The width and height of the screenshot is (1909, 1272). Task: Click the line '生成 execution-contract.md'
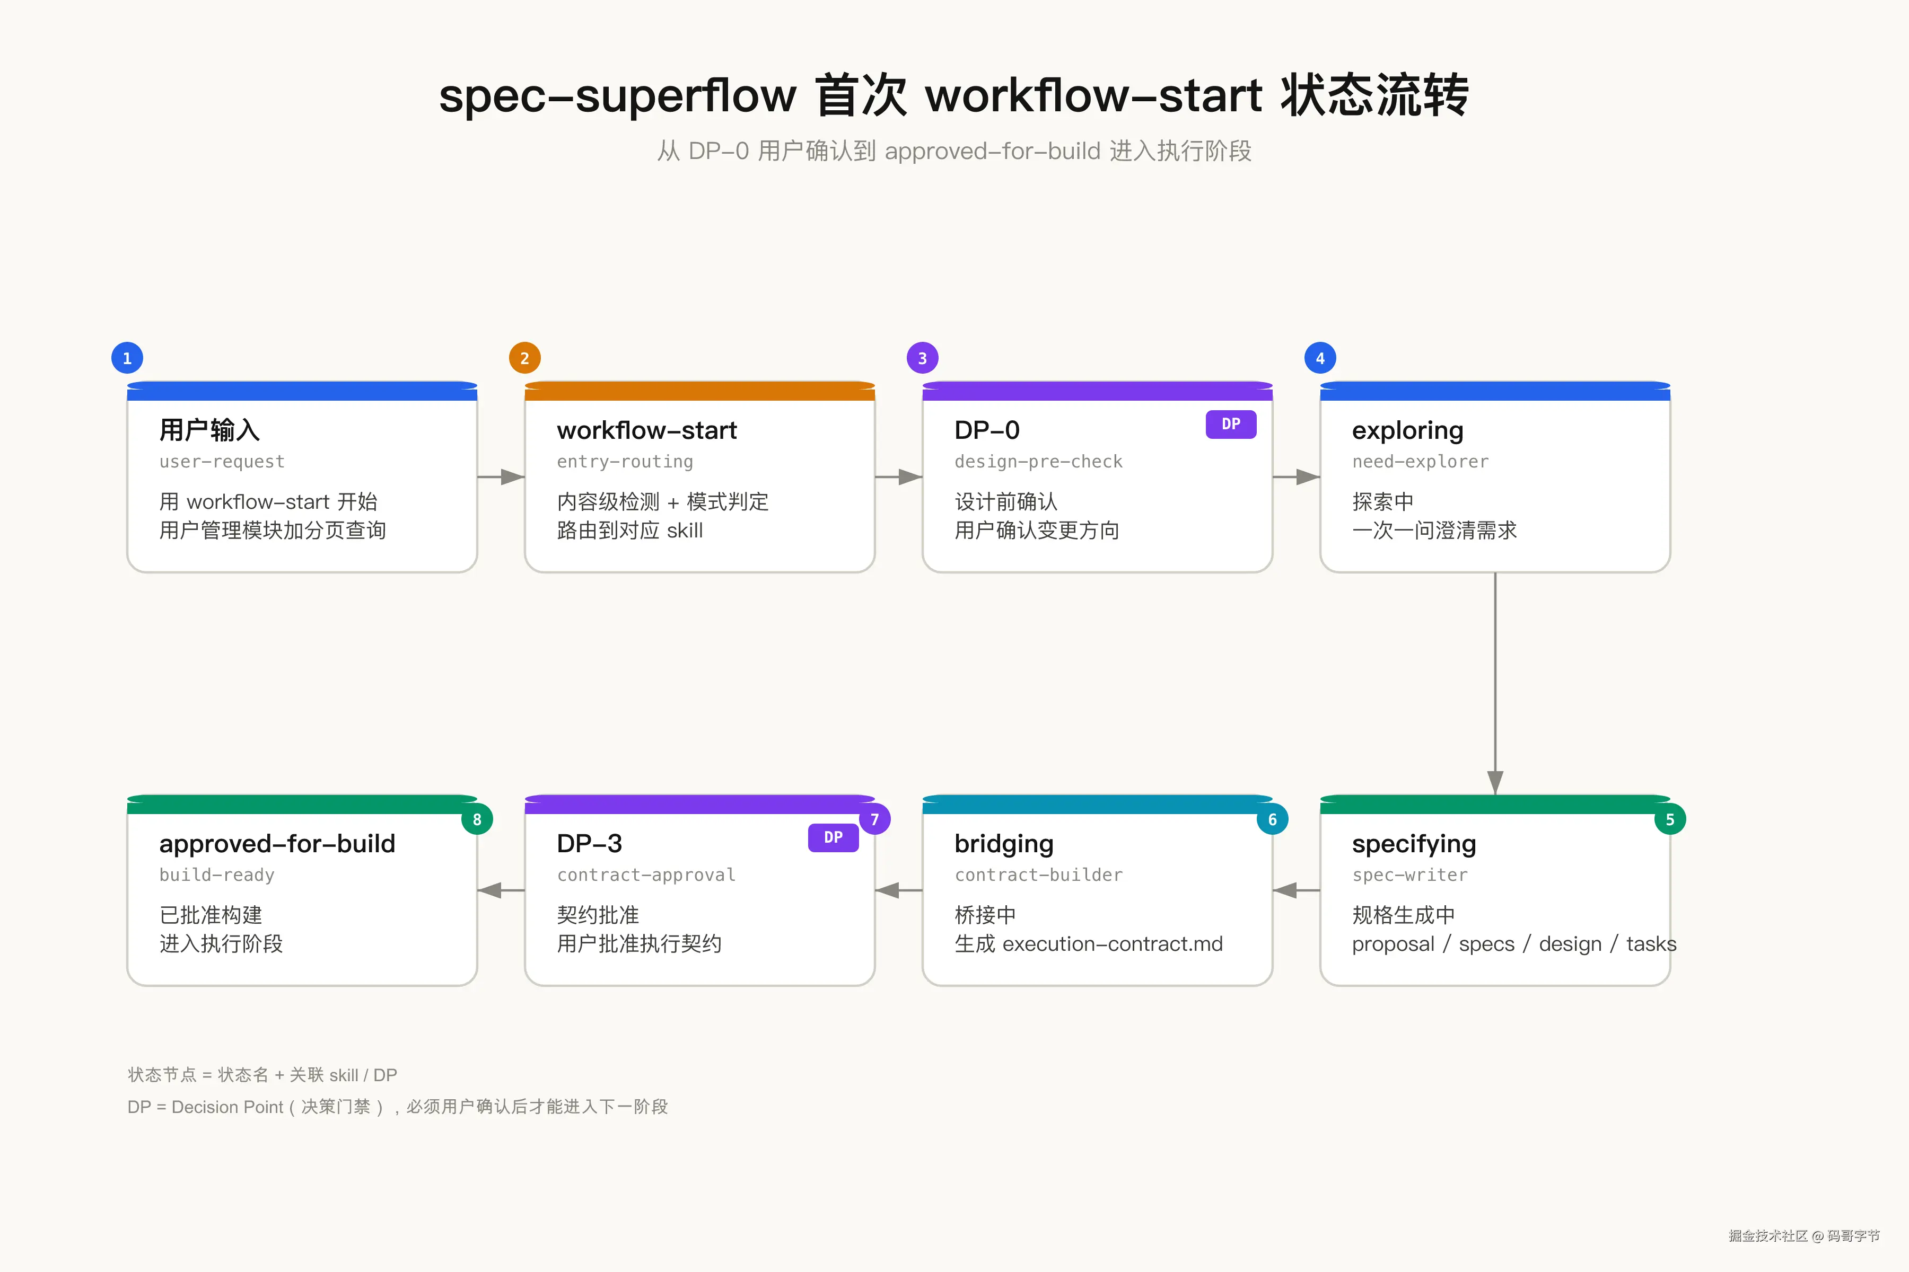[1089, 943]
